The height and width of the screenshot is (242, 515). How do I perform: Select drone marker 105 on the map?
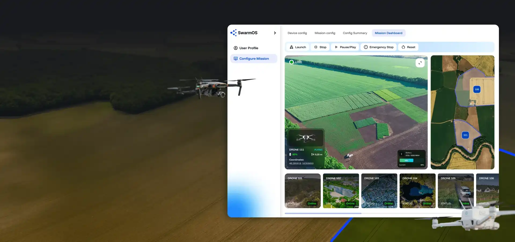click(477, 89)
